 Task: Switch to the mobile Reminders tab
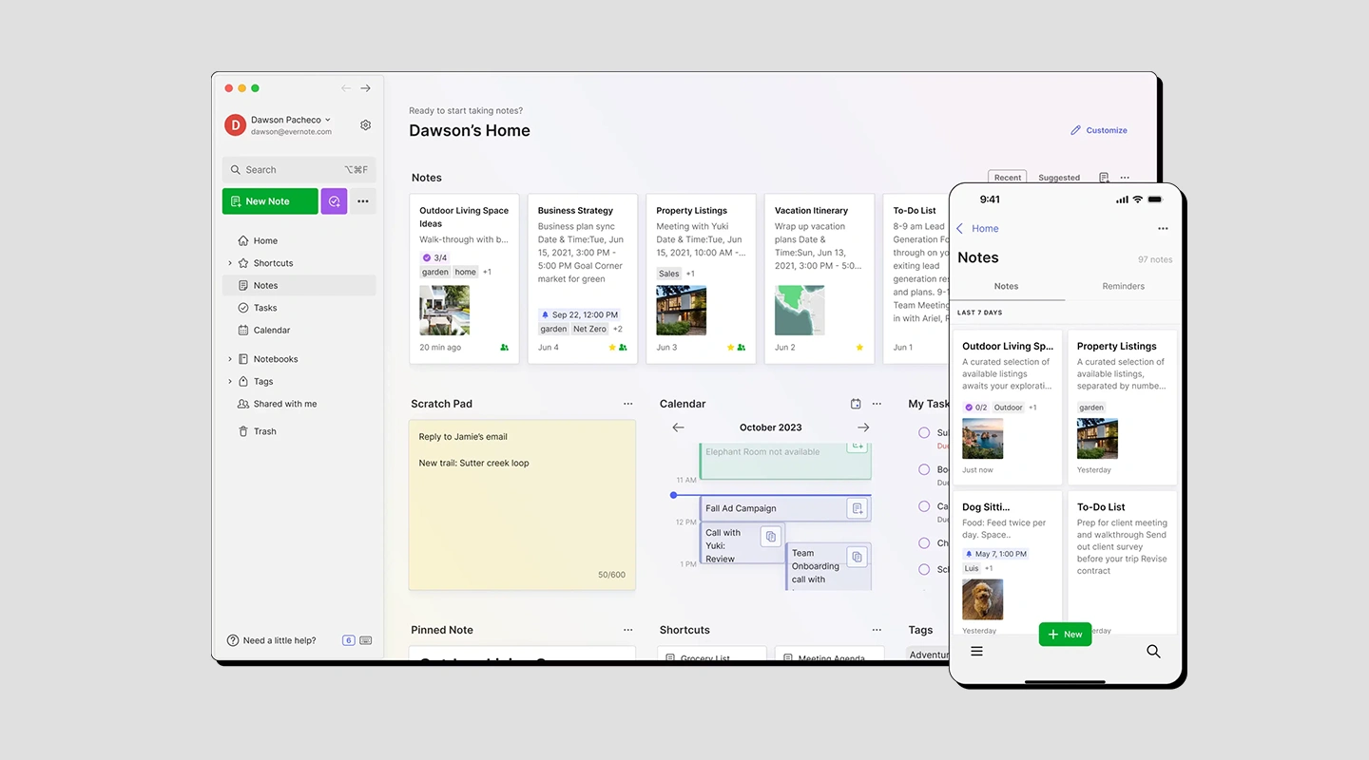point(1123,286)
